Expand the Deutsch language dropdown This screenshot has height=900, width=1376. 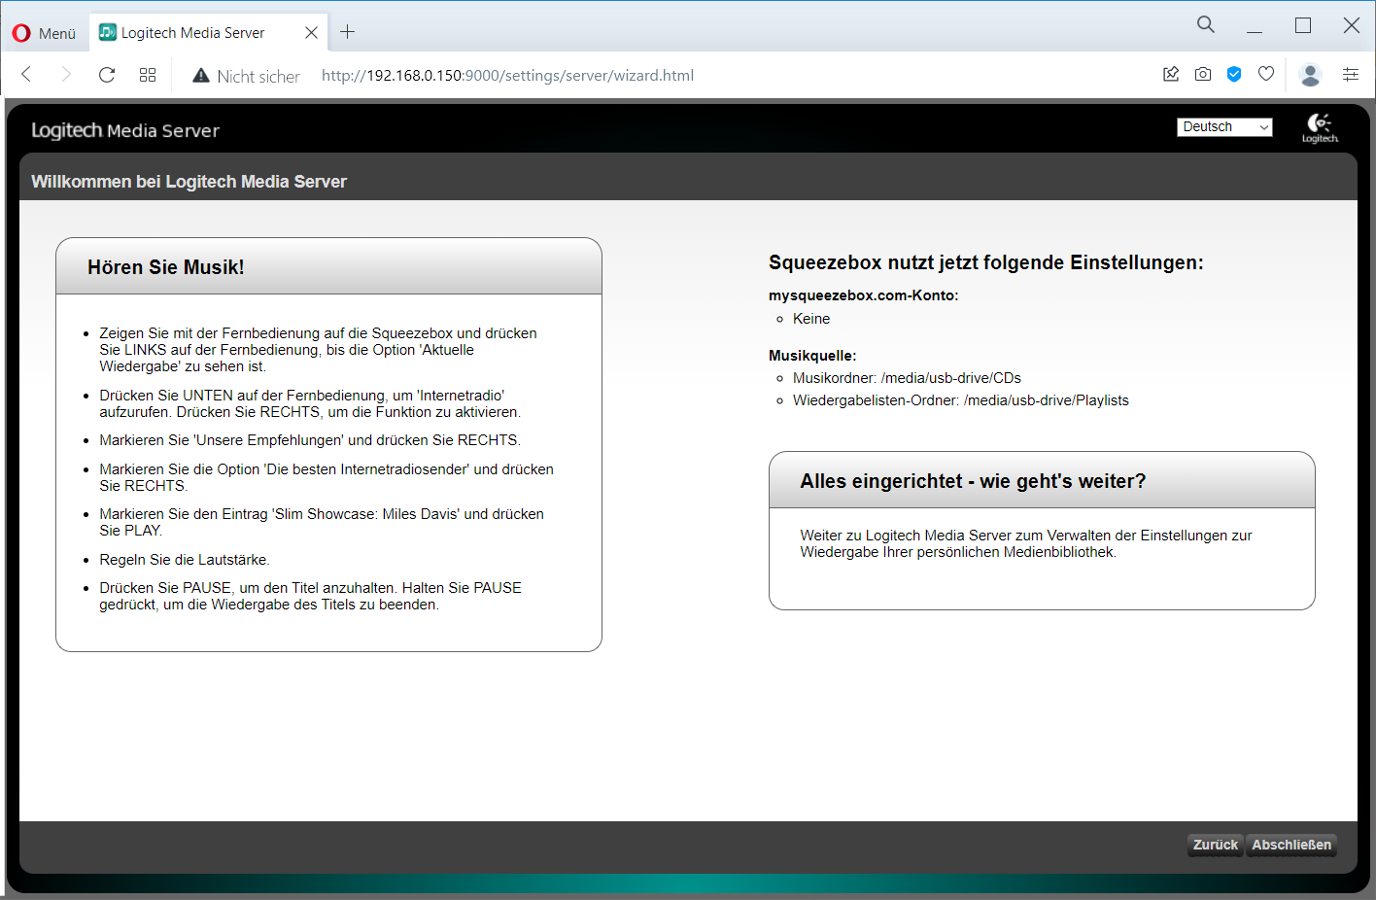(1224, 127)
